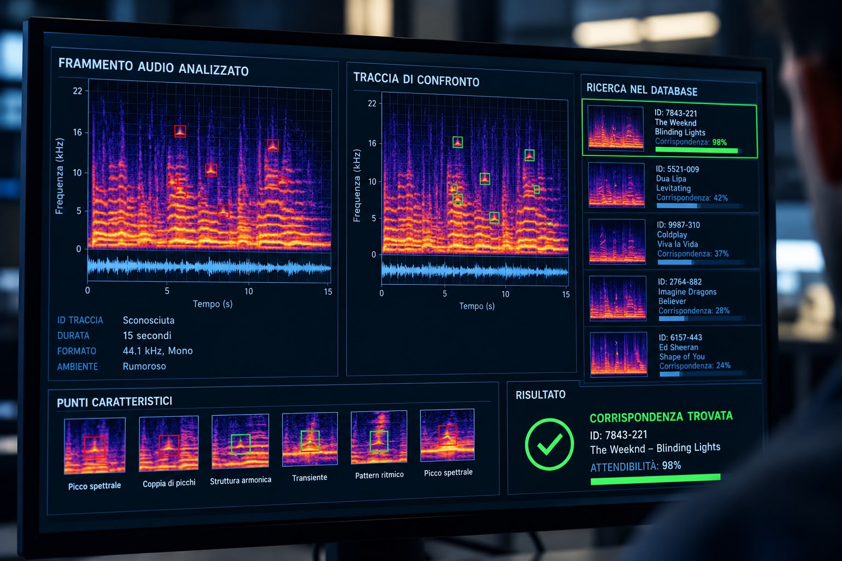
Task: Click the 'Tempo (s)' axis label of analyzed fragment
Action: (213, 304)
